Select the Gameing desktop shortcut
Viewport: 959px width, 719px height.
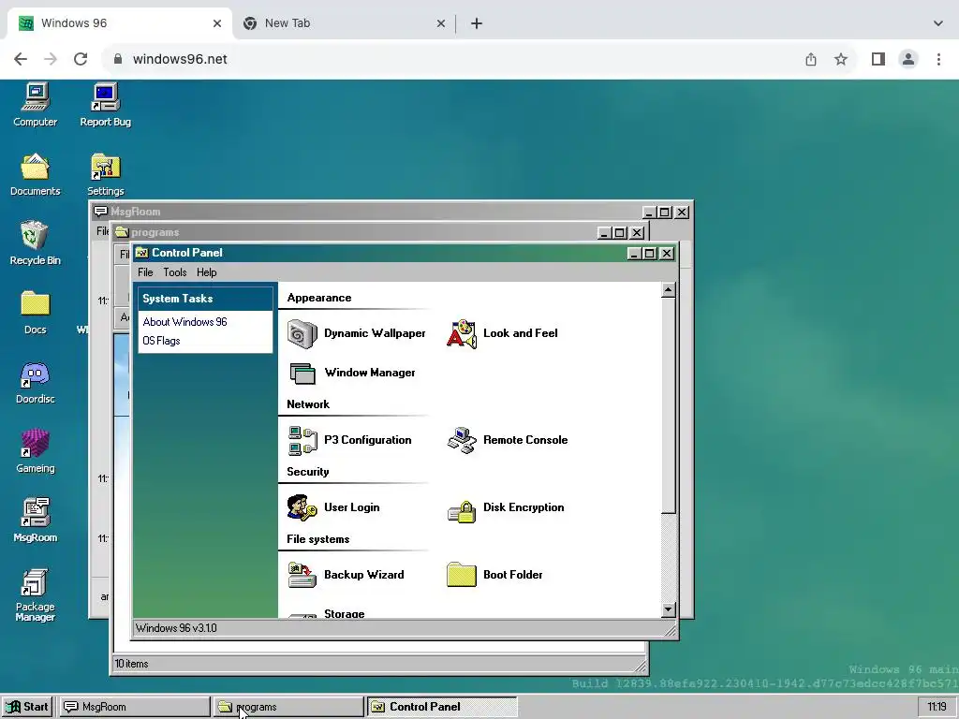point(35,452)
